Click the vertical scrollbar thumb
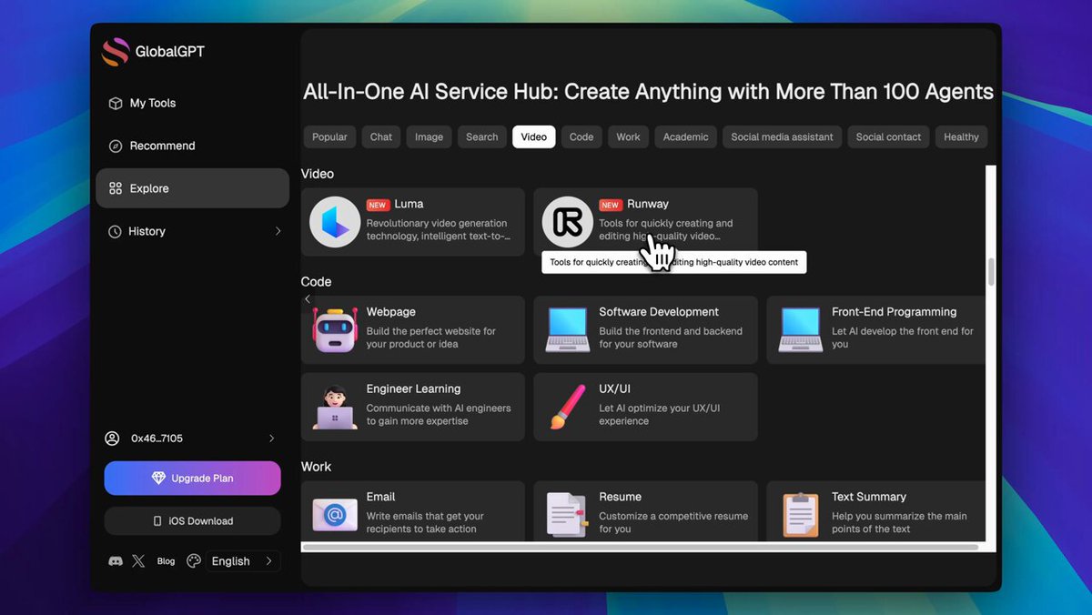The height and width of the screenshot is (615, 1092). coord(991,272)
